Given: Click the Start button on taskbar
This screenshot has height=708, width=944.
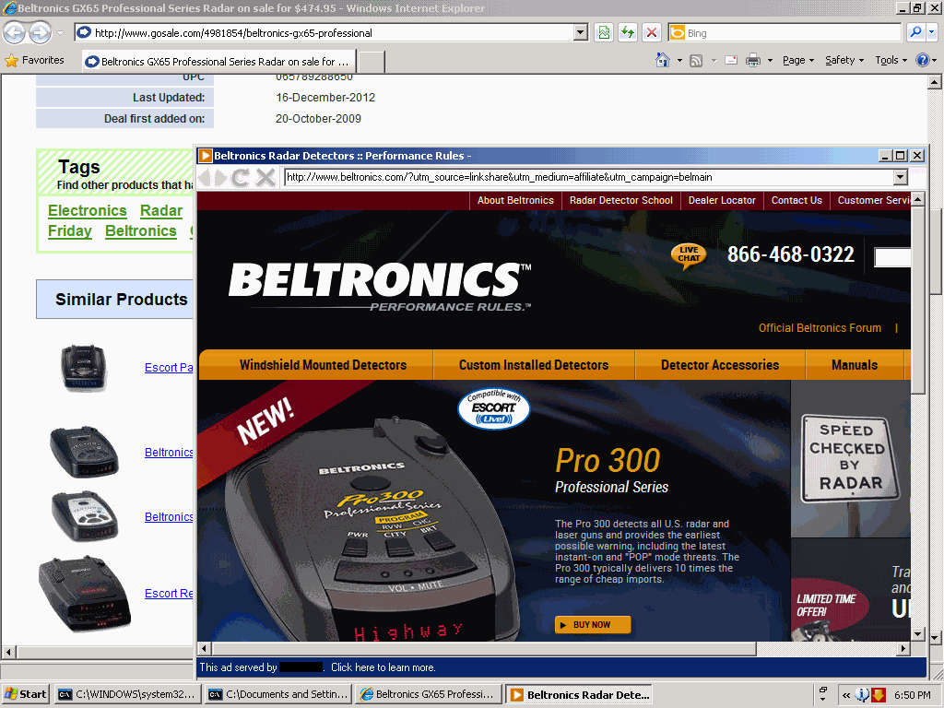Looking at the screenshot, I should point(25,695).
